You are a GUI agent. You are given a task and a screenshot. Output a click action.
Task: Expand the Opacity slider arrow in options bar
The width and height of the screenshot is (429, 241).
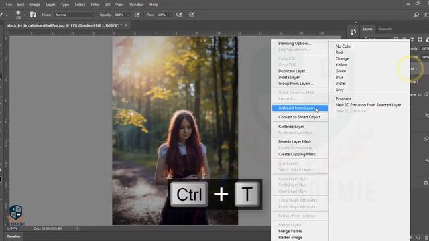coord(128,15)
